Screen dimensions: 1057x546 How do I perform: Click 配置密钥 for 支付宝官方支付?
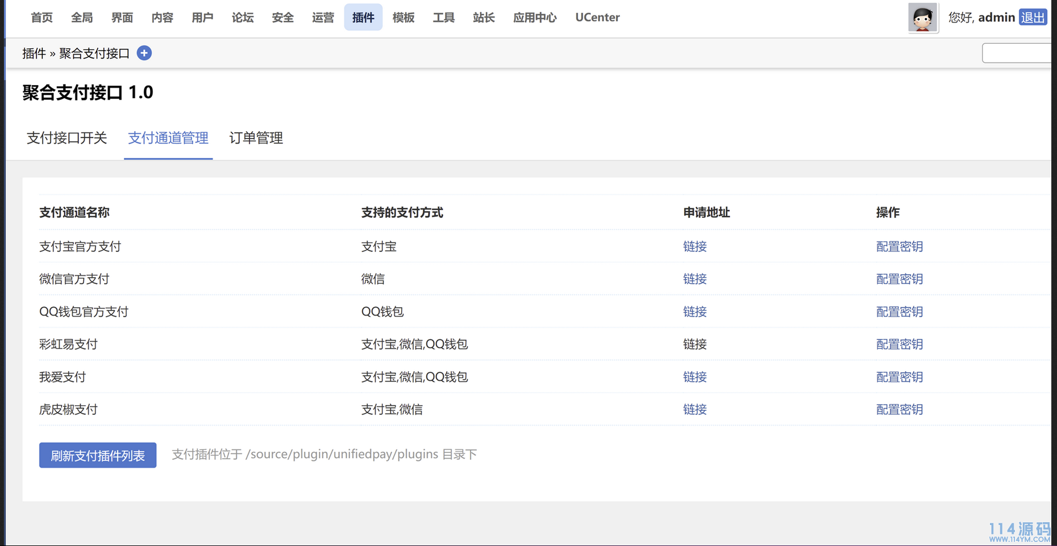point(900,246)
